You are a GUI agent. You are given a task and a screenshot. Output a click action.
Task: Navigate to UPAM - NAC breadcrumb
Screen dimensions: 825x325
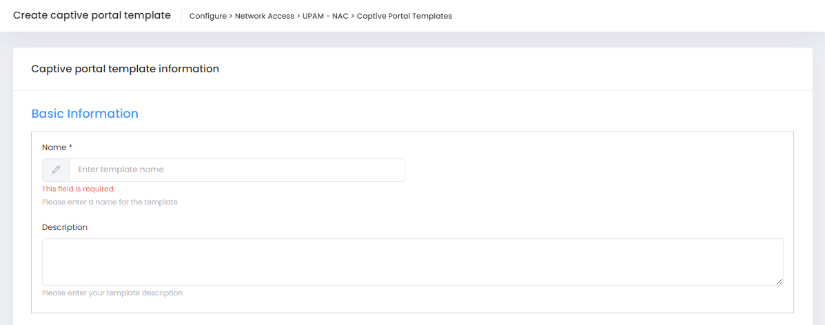pyautogui.click(x=325, y=16)
